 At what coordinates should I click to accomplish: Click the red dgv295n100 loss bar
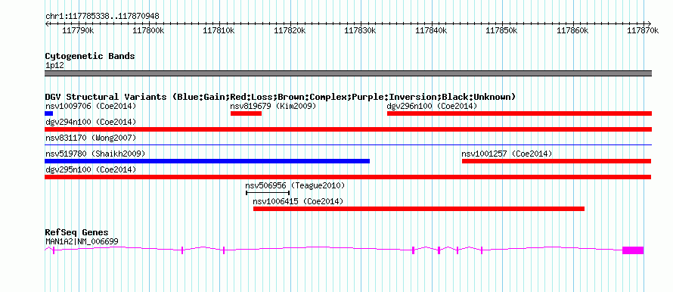(348, 177)
